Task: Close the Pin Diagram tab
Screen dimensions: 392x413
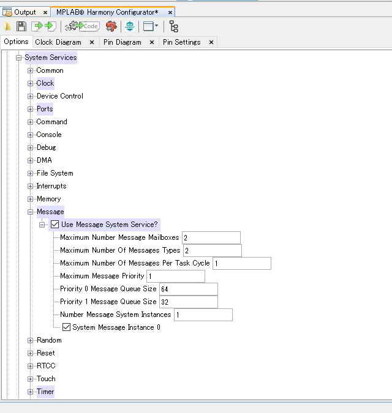Action: [152, 42]
